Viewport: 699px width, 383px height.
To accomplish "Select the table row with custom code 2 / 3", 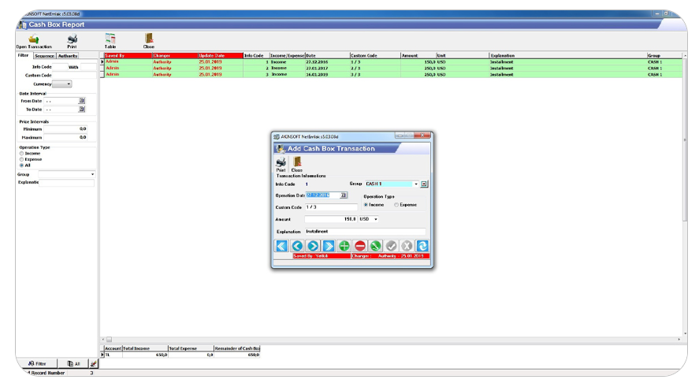I will (x=392, y=69).
